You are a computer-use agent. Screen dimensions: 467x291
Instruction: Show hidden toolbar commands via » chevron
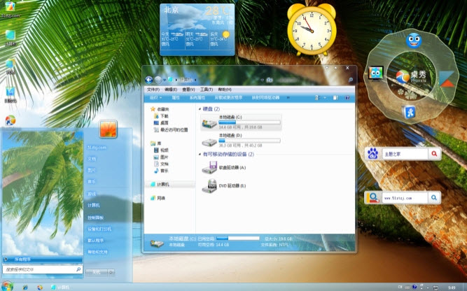point(288,98)
